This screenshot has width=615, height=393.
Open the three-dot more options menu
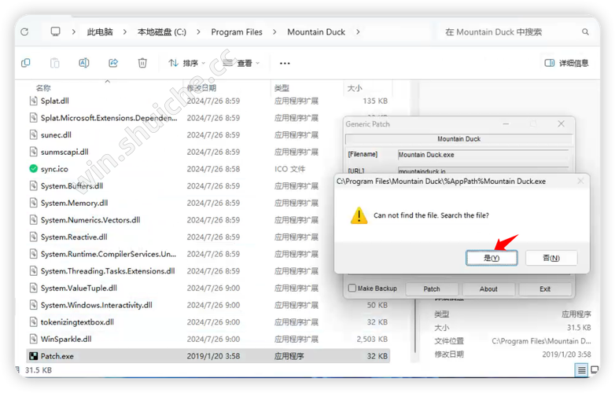click(x=285, y=63)
